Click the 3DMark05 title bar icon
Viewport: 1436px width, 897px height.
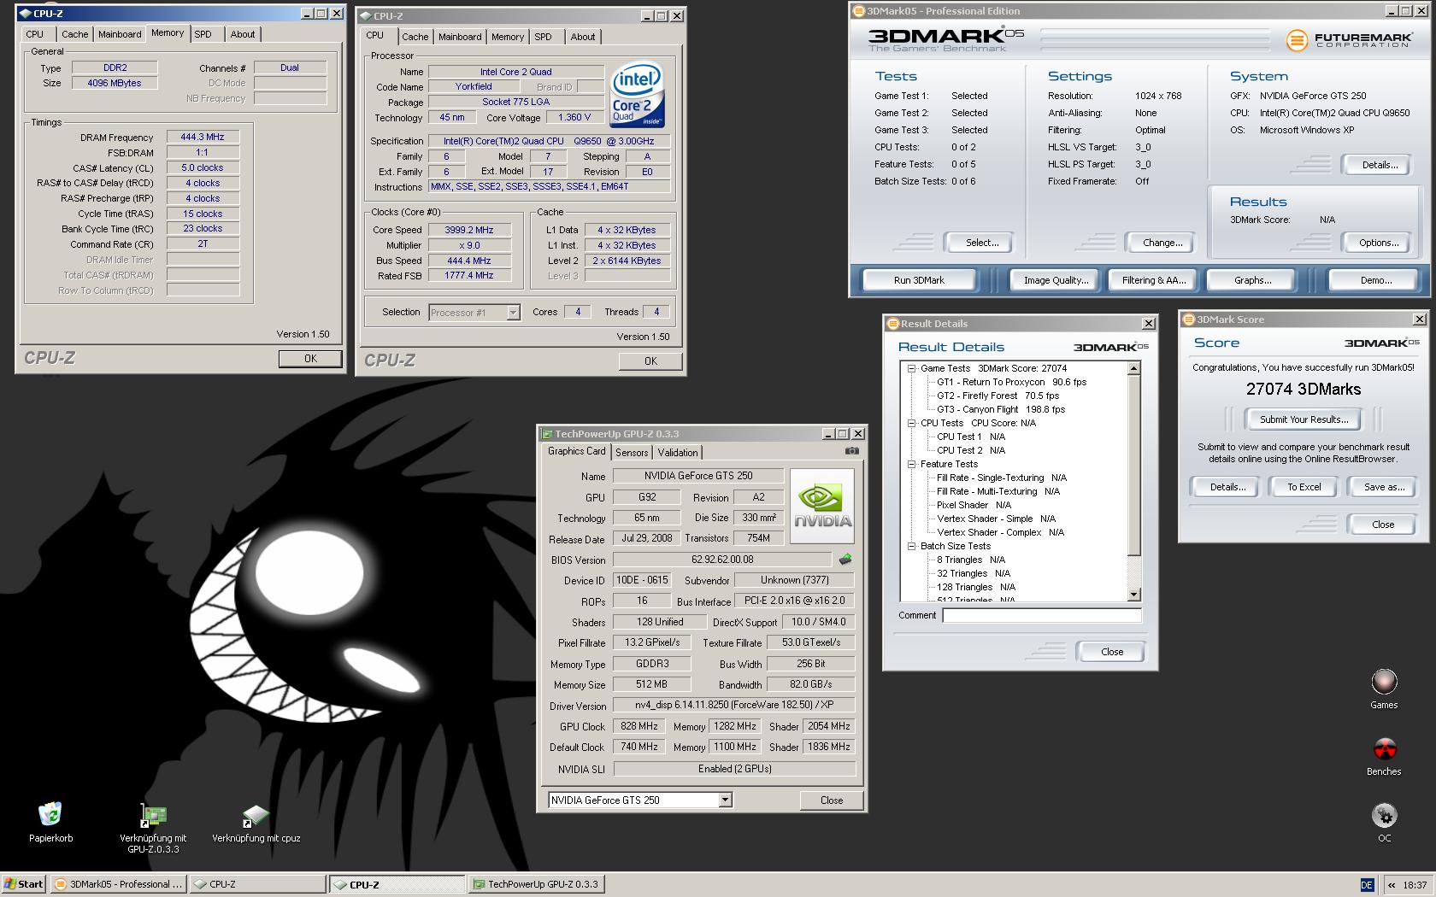click(x=859, y=11)
